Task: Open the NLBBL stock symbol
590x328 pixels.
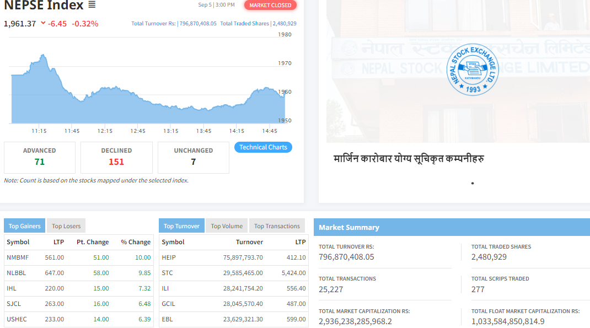Action: click(16, 273)
